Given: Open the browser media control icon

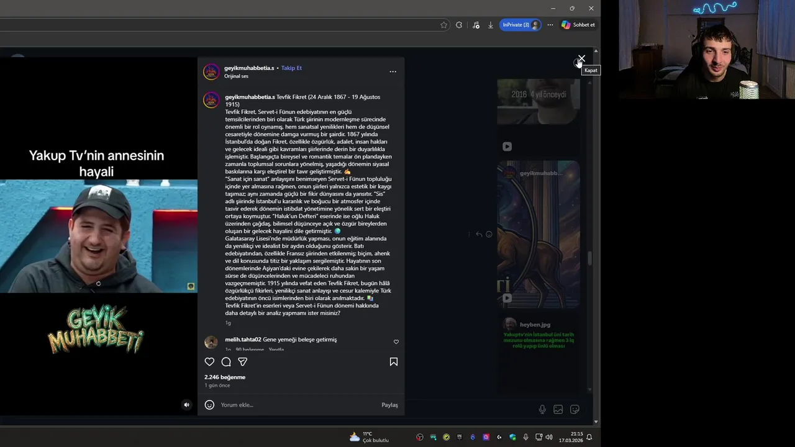Looking at the screenshot, I should point(476,25).
